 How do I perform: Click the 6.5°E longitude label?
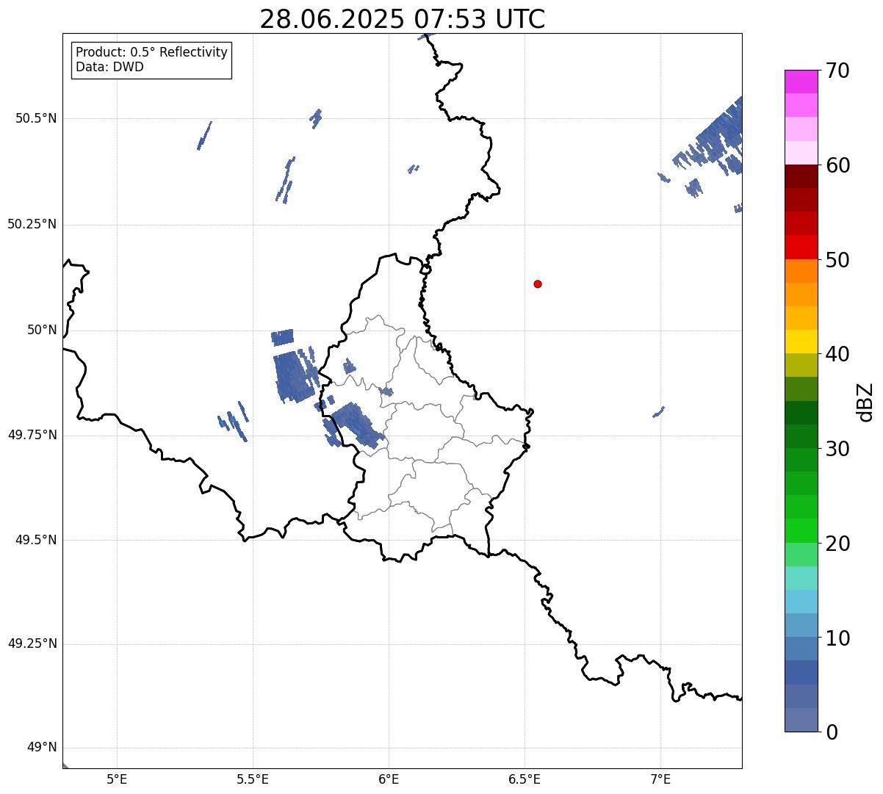pyautogui.click(x=525, y=779)
